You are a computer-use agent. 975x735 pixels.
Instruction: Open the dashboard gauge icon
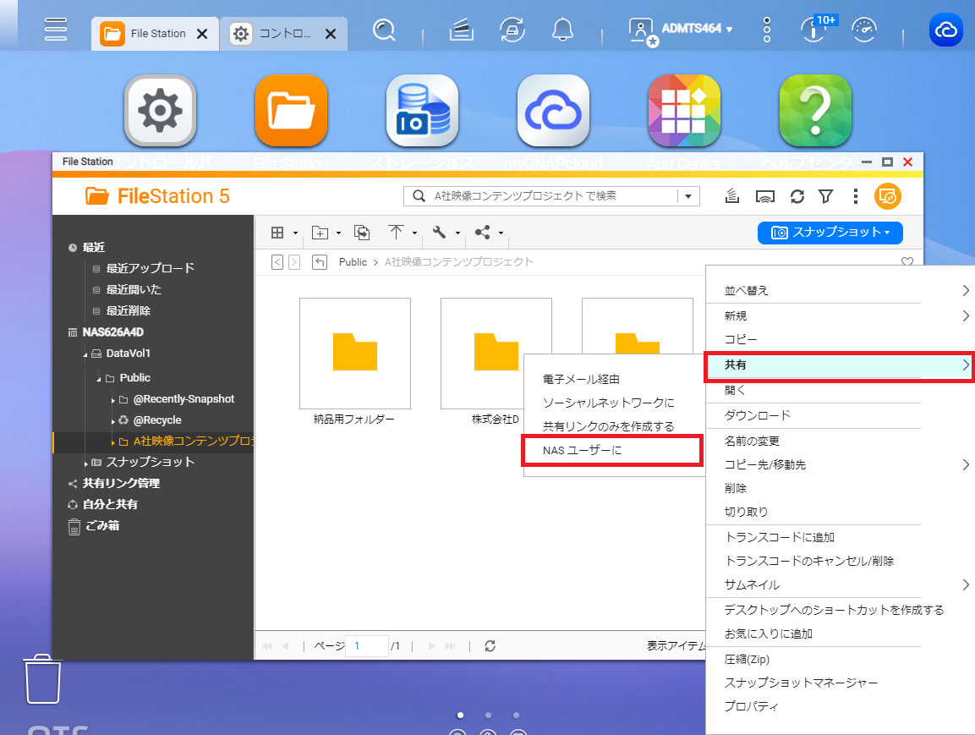863,30
